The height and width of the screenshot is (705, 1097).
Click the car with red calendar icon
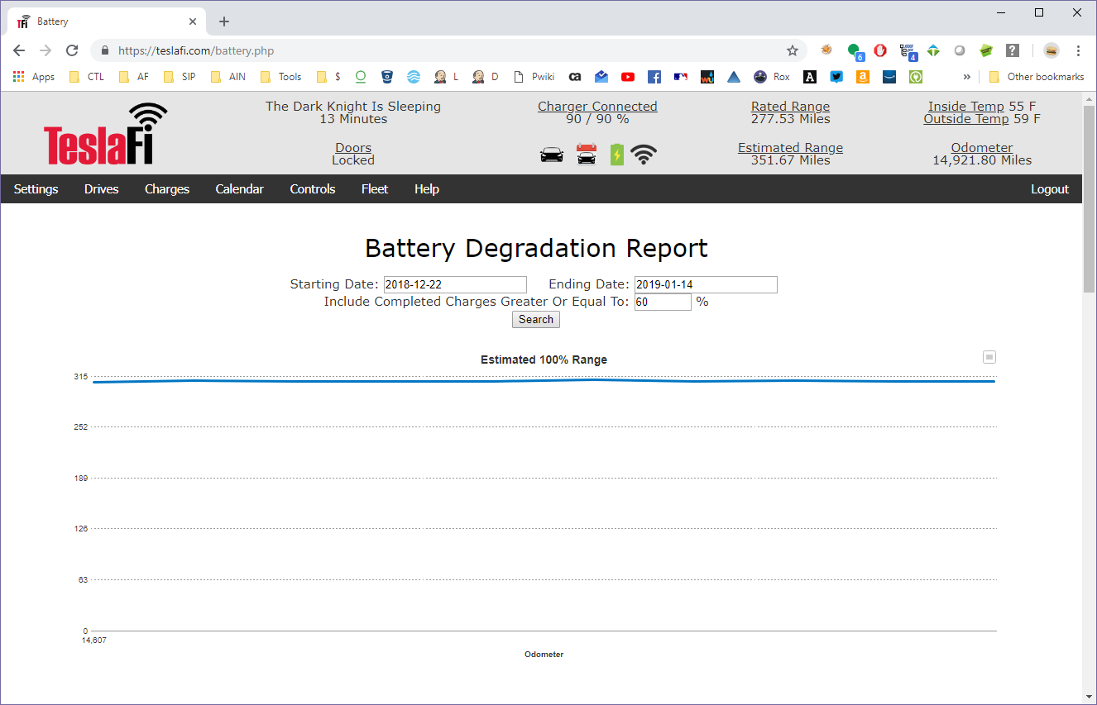pyautogui.click(x=587, y=154)
